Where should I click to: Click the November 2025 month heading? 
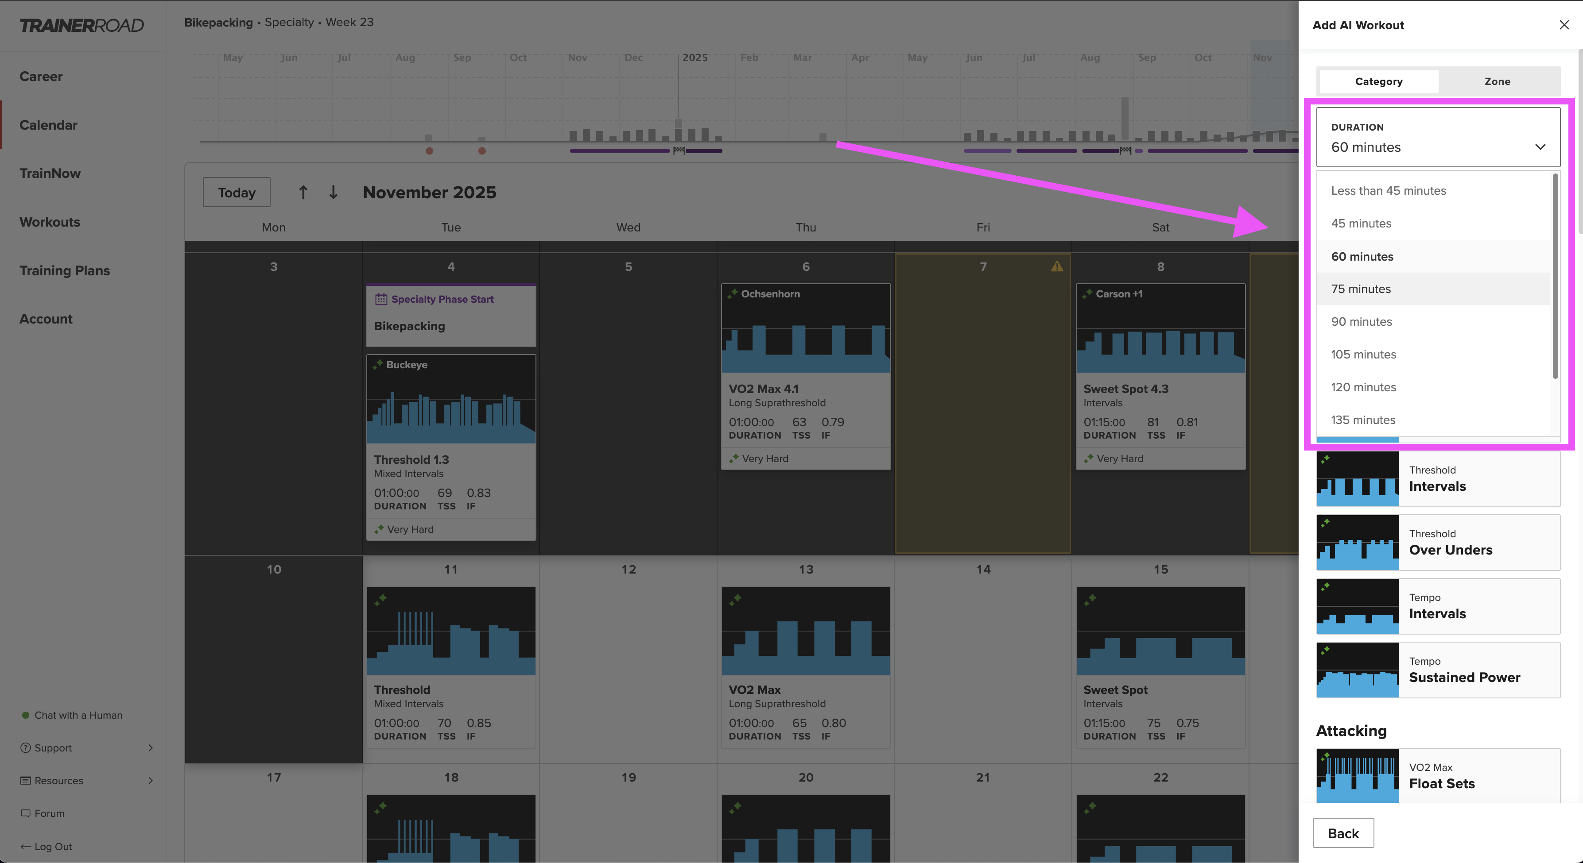coord(430,192)
